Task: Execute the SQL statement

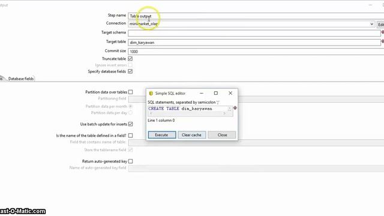Action: tap(162, 135)
